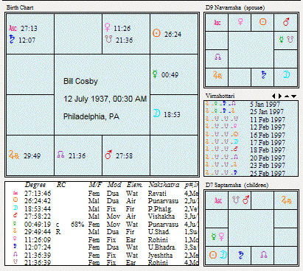Click the Nakshatra column header
The image size is (303, 271).
click(164, 185)
